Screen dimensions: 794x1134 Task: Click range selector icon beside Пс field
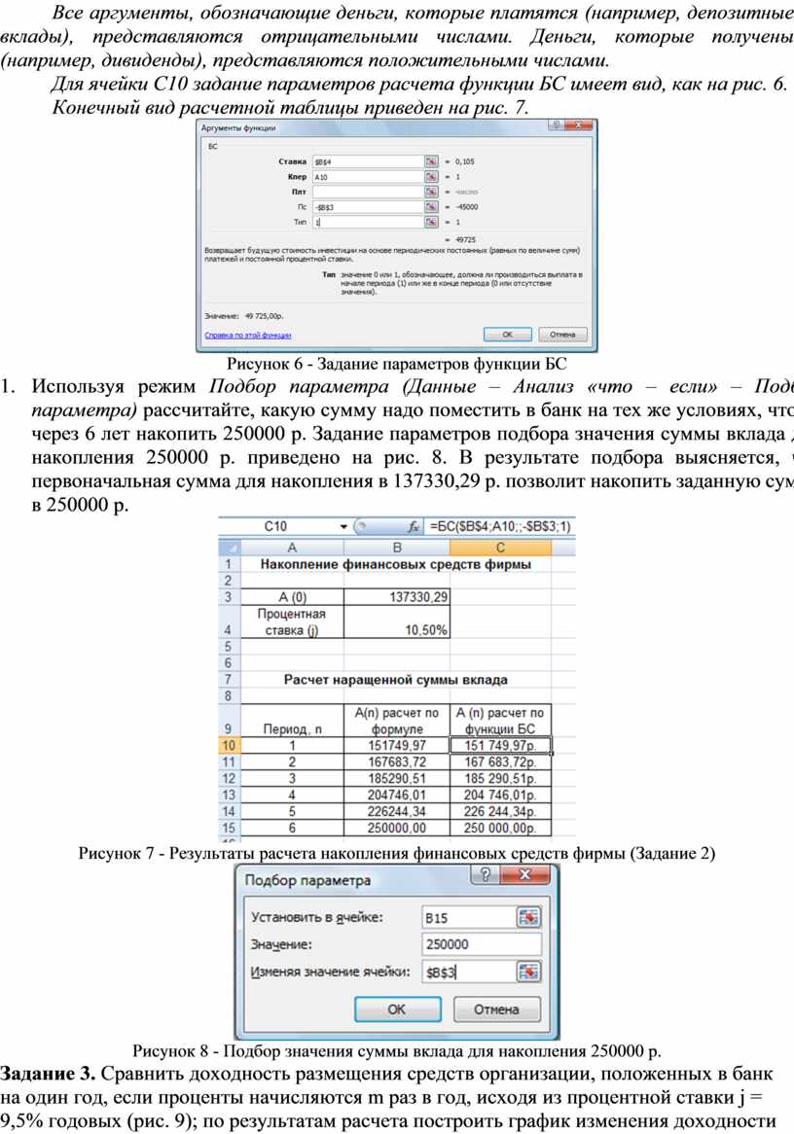(x=431, y=207)
